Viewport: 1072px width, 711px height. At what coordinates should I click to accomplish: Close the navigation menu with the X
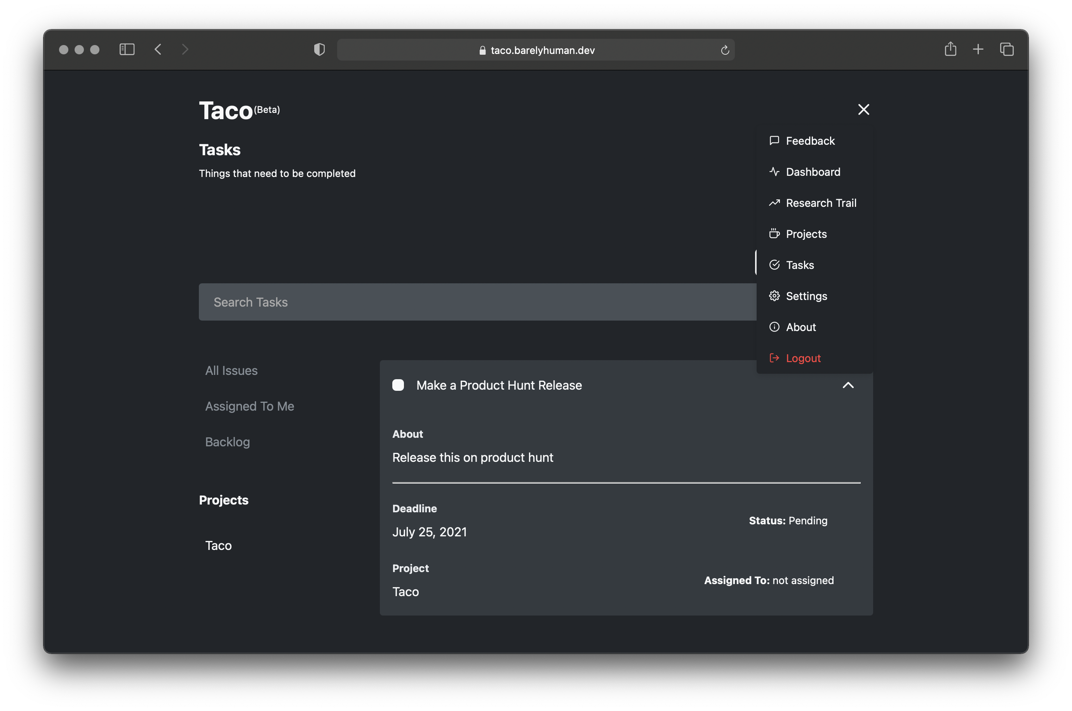coord(863,109)
